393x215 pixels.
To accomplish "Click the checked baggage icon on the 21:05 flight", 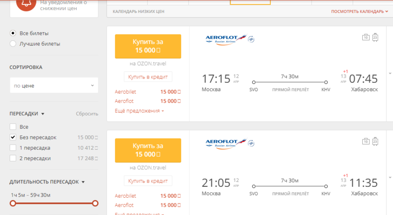I will (375, 141).
